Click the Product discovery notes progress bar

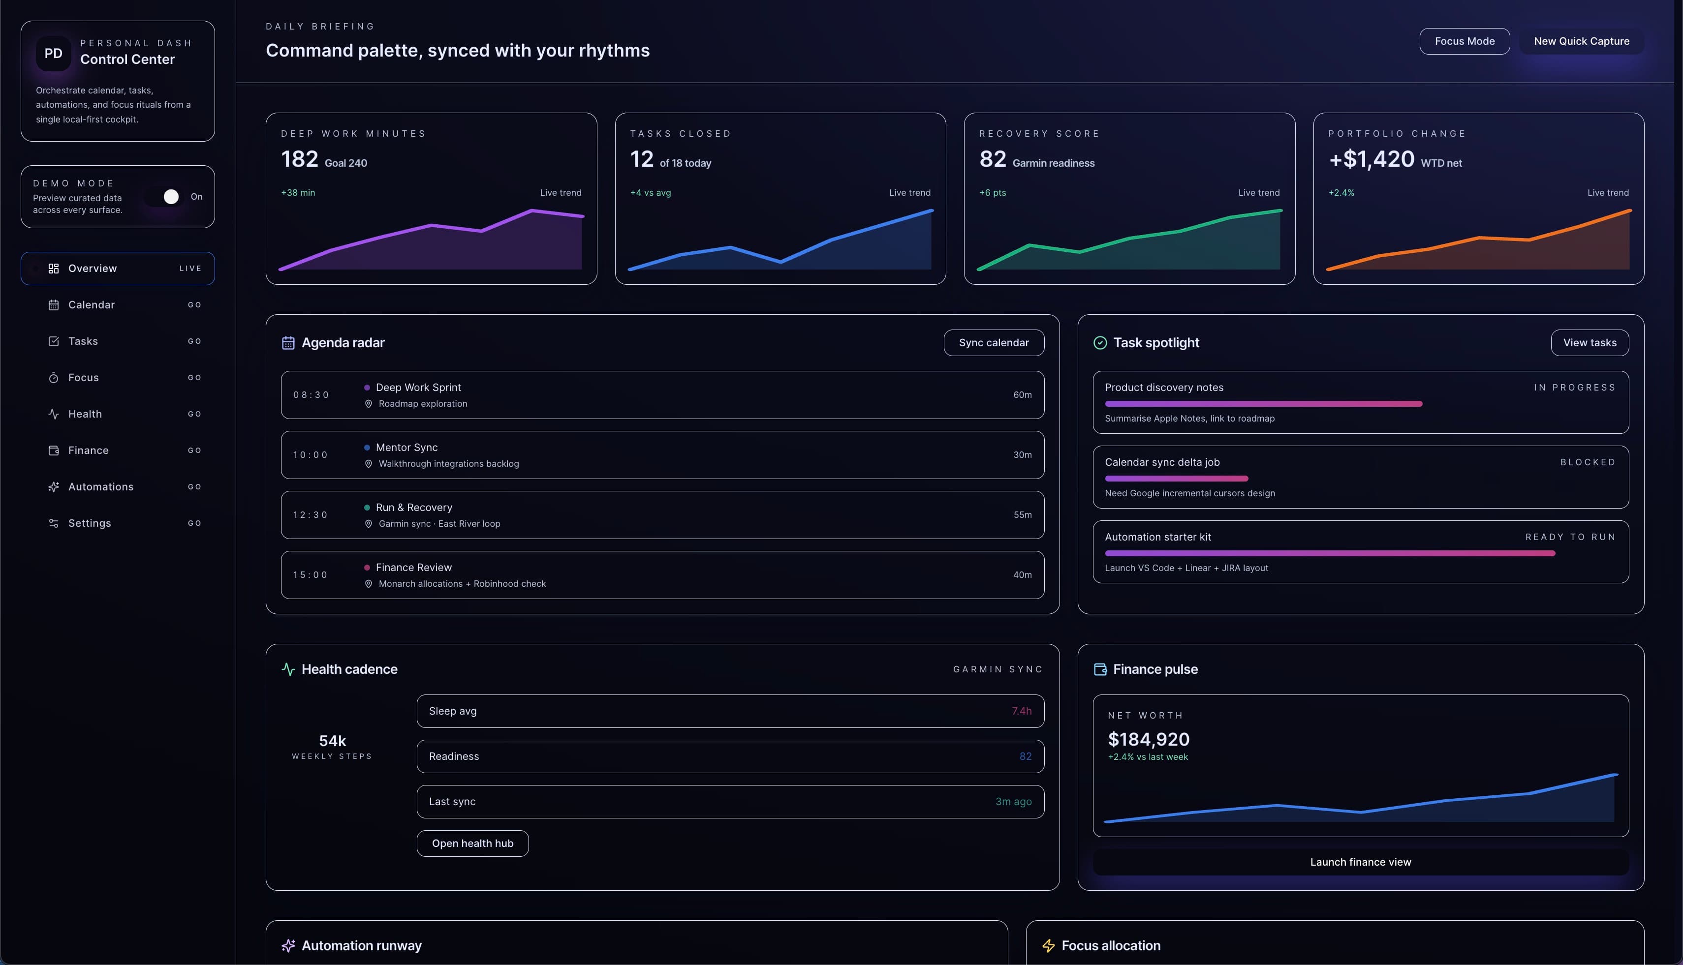pos(1263,404)
